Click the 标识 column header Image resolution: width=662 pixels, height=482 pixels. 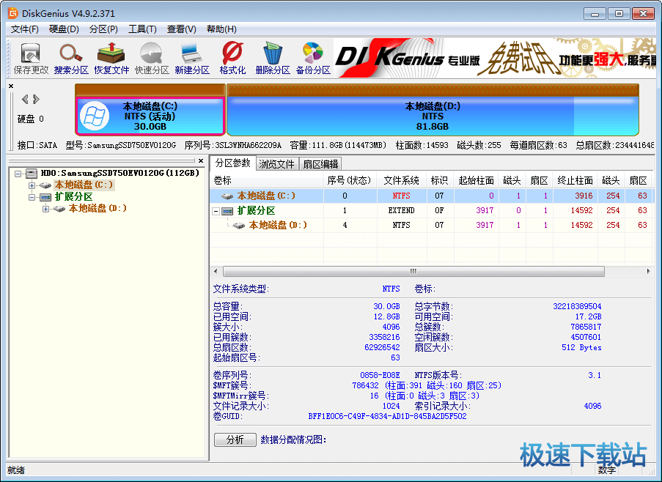click(440, 180)
